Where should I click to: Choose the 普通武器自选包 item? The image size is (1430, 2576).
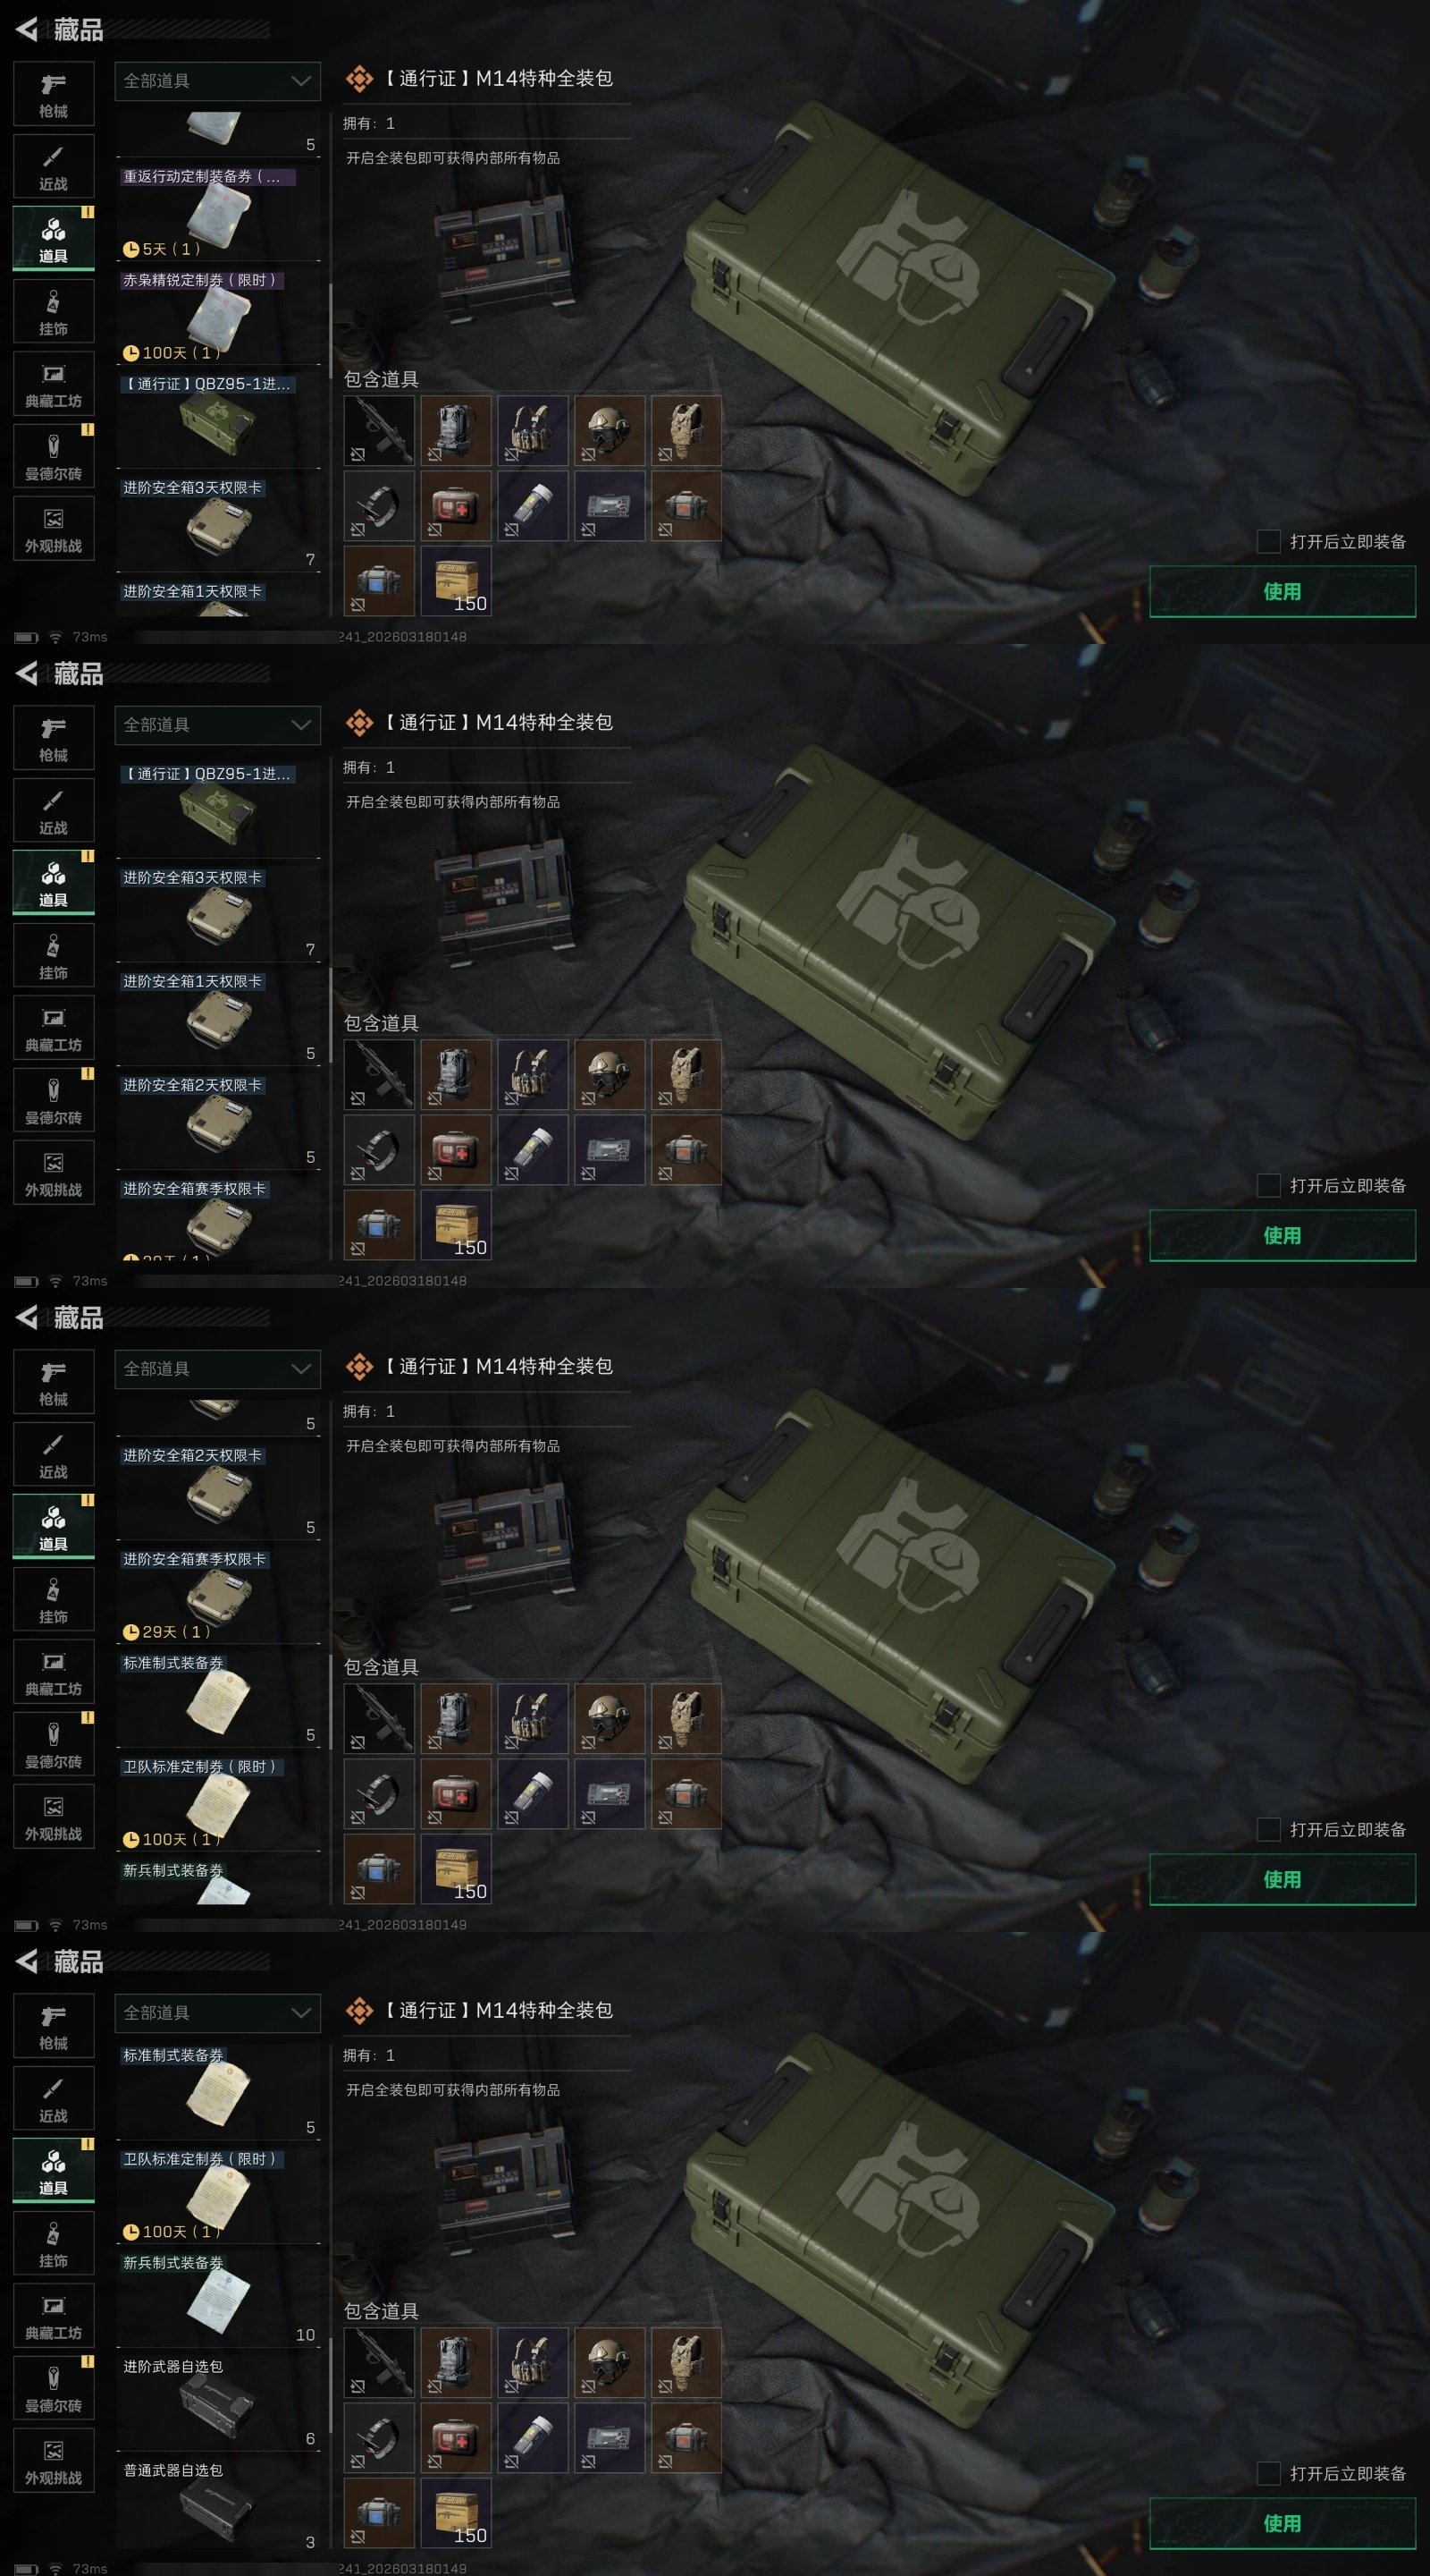point(219,2506)
